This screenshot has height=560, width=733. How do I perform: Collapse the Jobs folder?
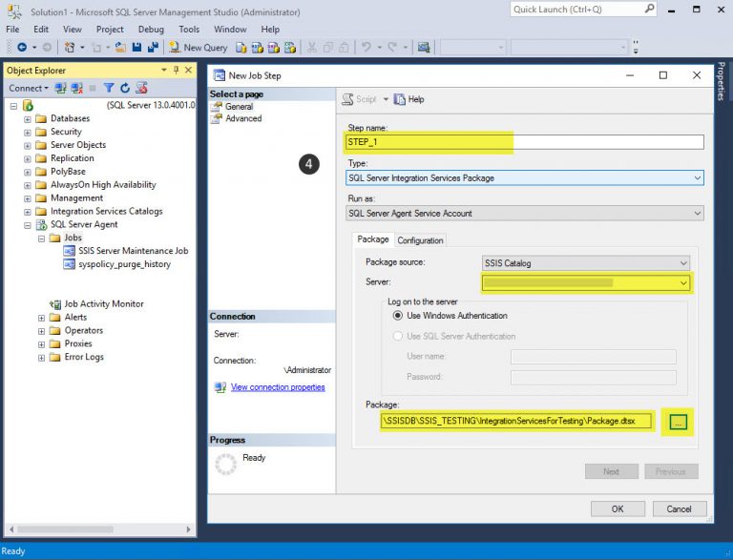click(41, 239)
